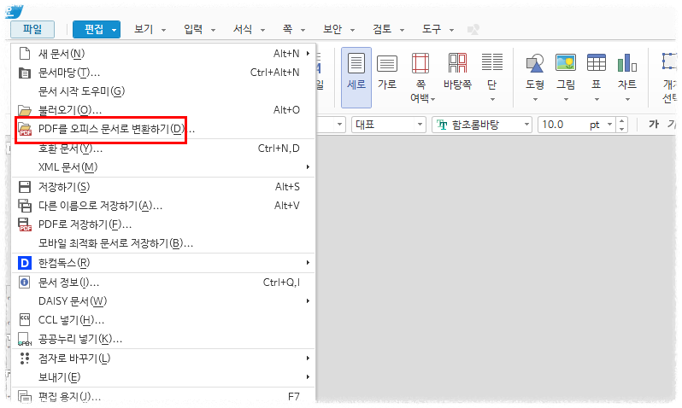Choose 저장하기(S) entry

point(163,187)
